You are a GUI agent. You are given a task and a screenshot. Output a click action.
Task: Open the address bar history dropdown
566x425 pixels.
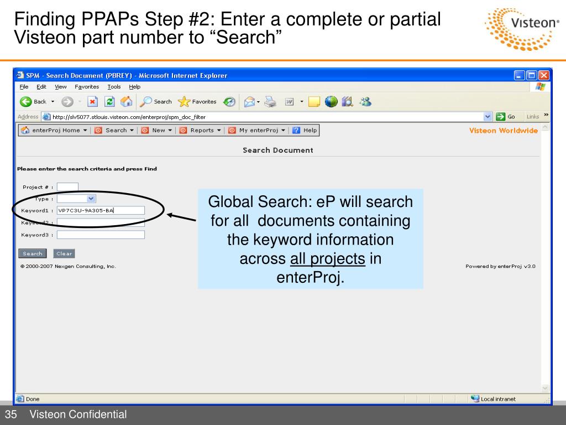(488, 116)
